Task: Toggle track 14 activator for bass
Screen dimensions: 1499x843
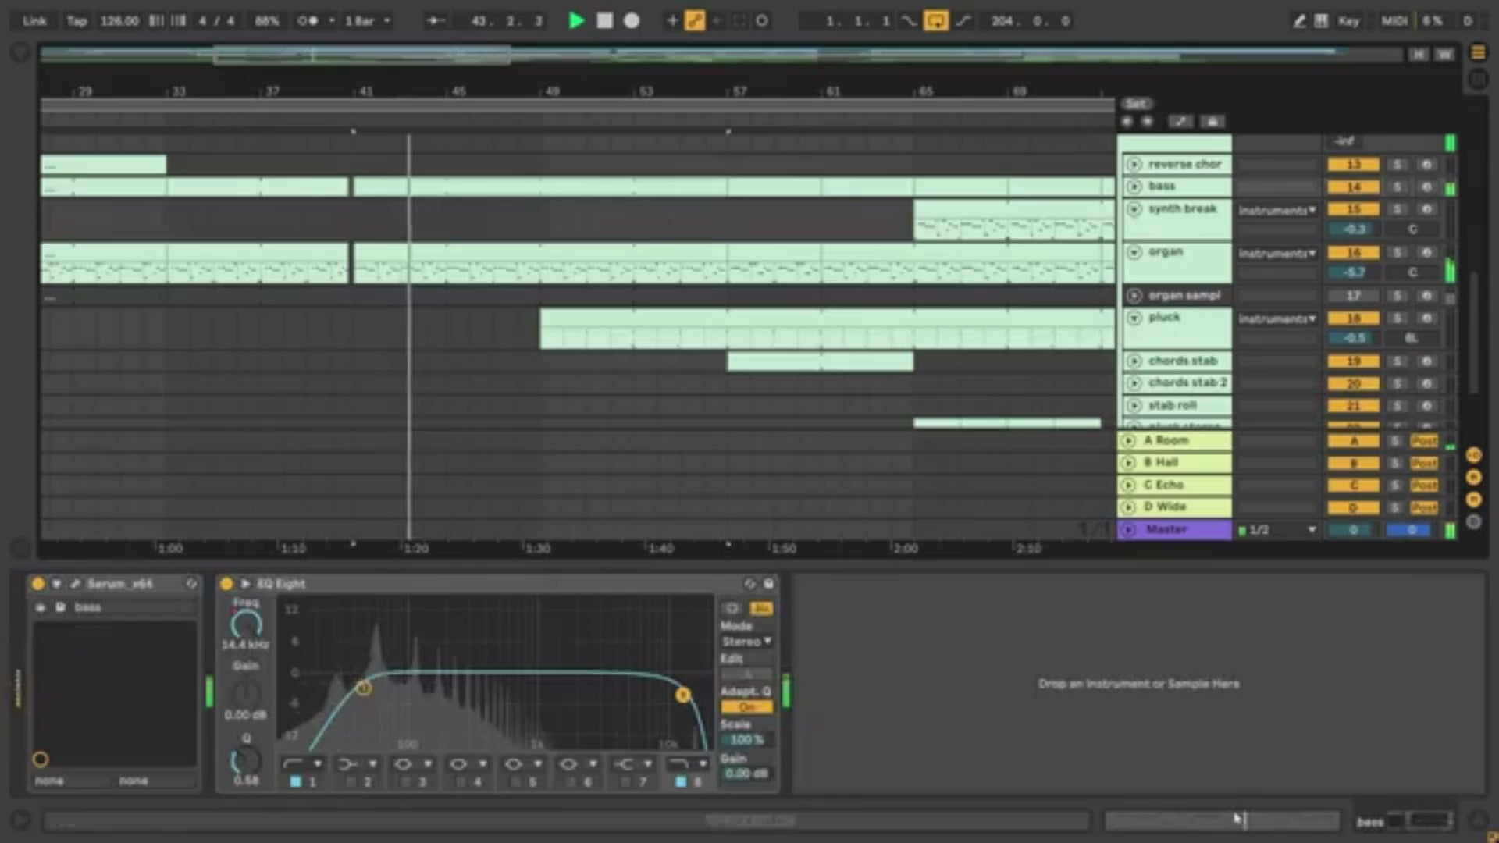Action: 1353,187
